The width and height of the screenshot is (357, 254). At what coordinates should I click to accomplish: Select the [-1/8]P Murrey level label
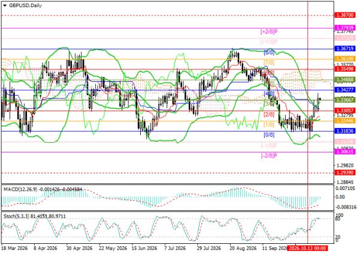269,145
